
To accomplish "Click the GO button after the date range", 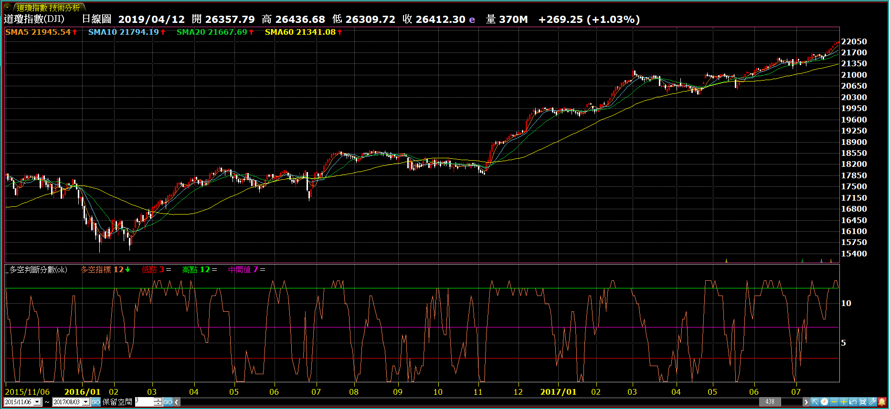I will 96,402.
